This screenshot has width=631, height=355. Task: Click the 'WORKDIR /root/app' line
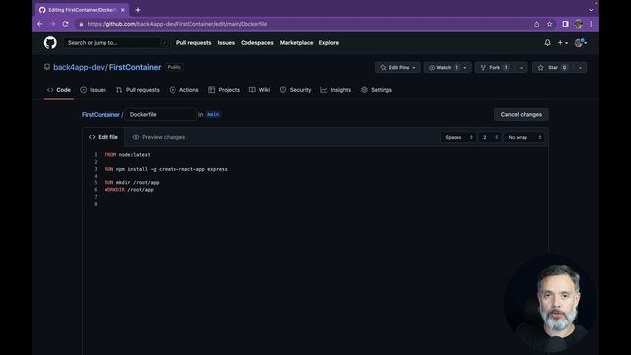tap(129, 190)
